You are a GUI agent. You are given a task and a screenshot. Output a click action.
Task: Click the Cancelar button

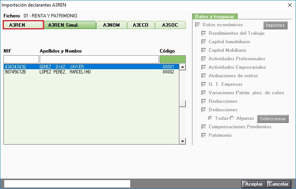point(279,184)
